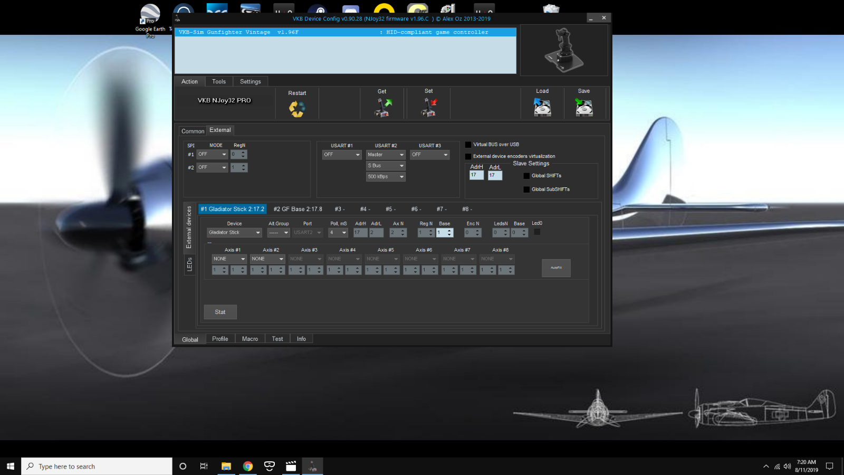
Task: Open the volume control in system tray
Action: click(787, 467)
